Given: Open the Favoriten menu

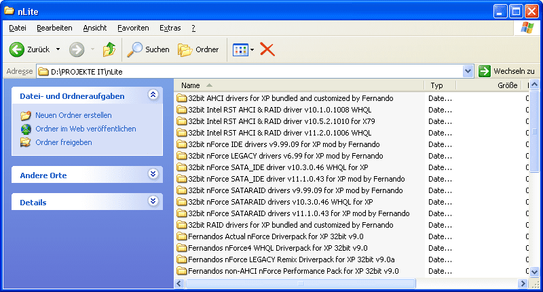Looking at the screenshot, I should (x=133, y=28).
